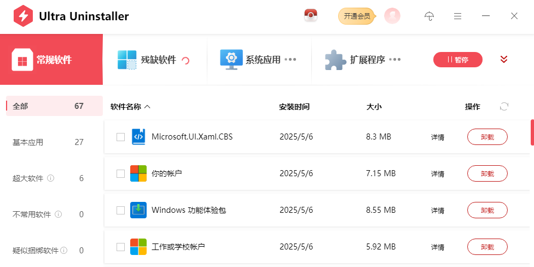Switch to the 扩展程序 tab
The width and height of the screenshot is (534, 267).
363,60
